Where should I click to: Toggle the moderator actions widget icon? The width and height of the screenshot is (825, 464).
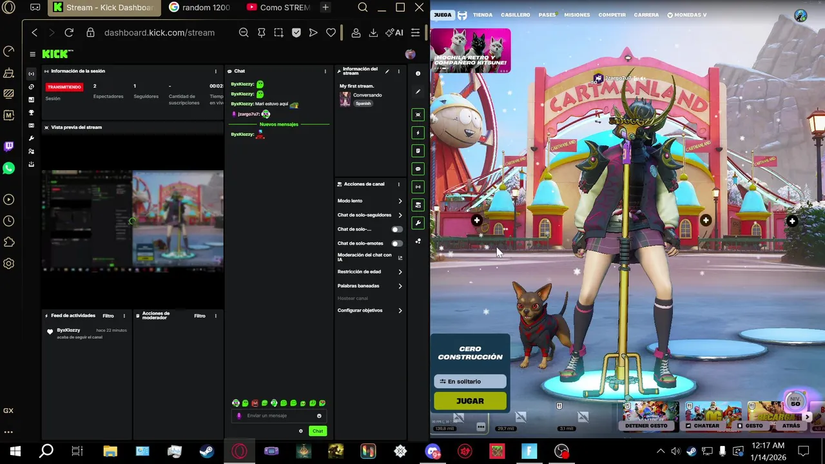coord(418,151)
